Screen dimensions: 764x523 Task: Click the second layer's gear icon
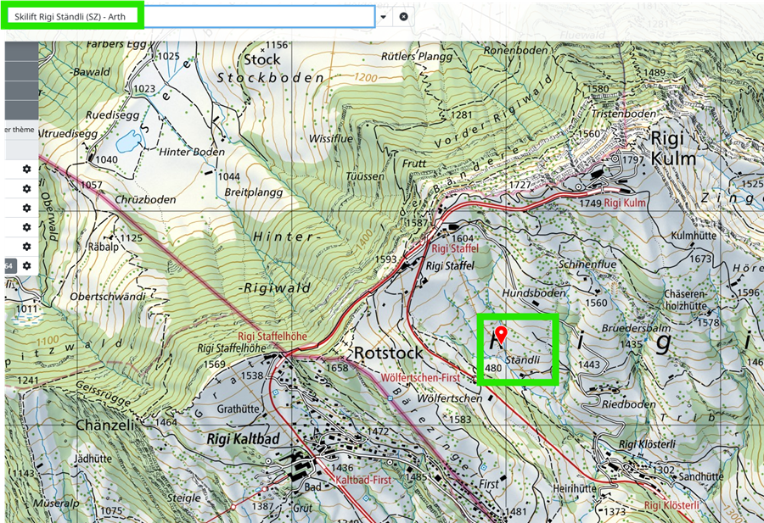[26, 188]
